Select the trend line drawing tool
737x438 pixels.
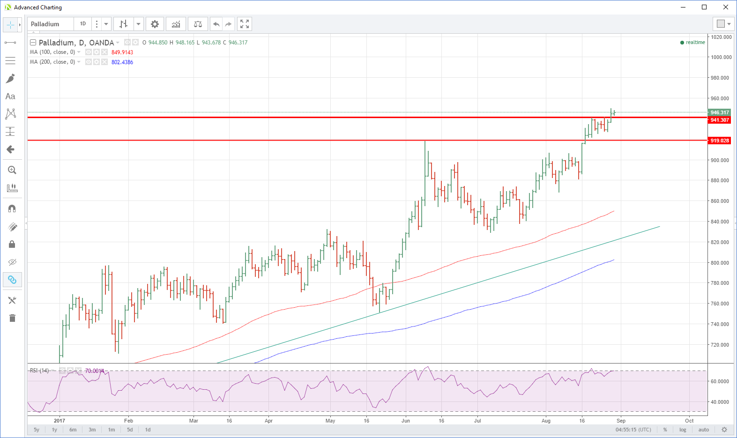(x=10, y=43)
